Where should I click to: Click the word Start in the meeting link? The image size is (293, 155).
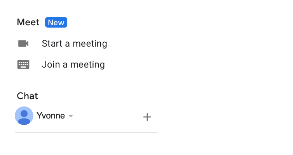click(x=52, y=44)
